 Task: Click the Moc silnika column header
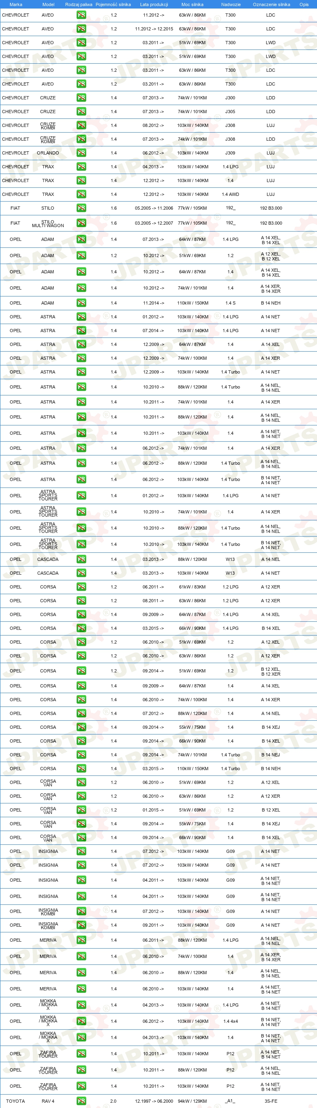click(192, 4)
